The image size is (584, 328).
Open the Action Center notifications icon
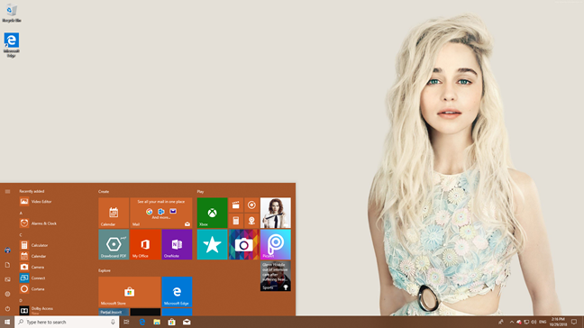pos(574,322)
